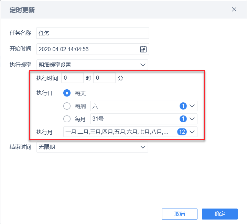This screenshot has width=247, height=224.
Task: Click the hour input field before 时
Action: click(x=72, y=78)
